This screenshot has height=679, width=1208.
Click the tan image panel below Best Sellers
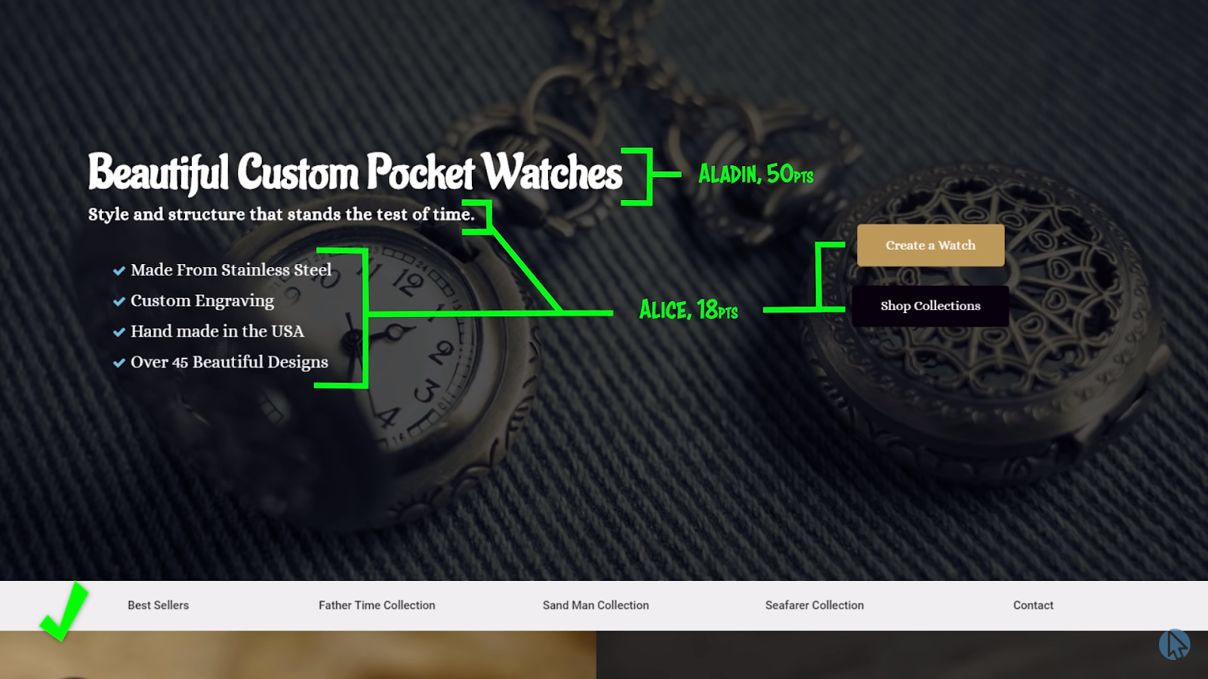point(298,655)
